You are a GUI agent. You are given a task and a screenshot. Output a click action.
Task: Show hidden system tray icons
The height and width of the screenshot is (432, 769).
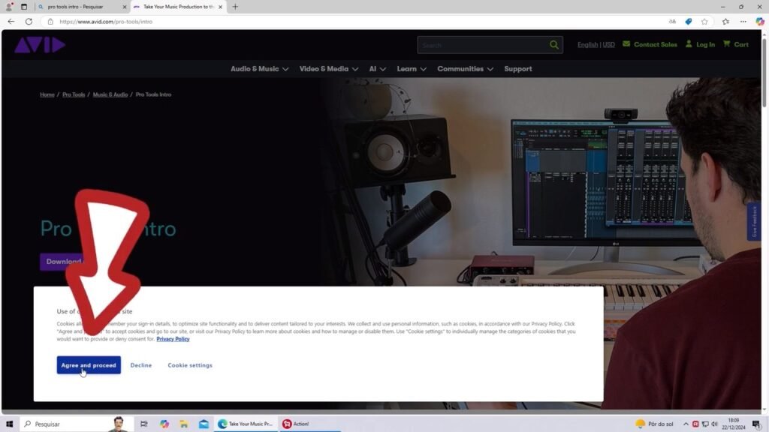(x=686, y=424)
